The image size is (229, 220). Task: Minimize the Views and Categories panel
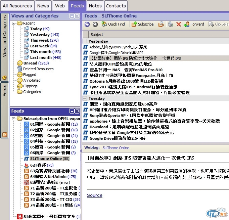72,16
